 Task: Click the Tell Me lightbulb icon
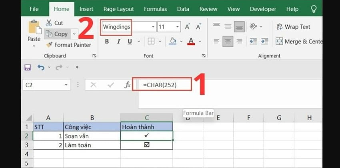pyautogui.click(x=314, y=9)
